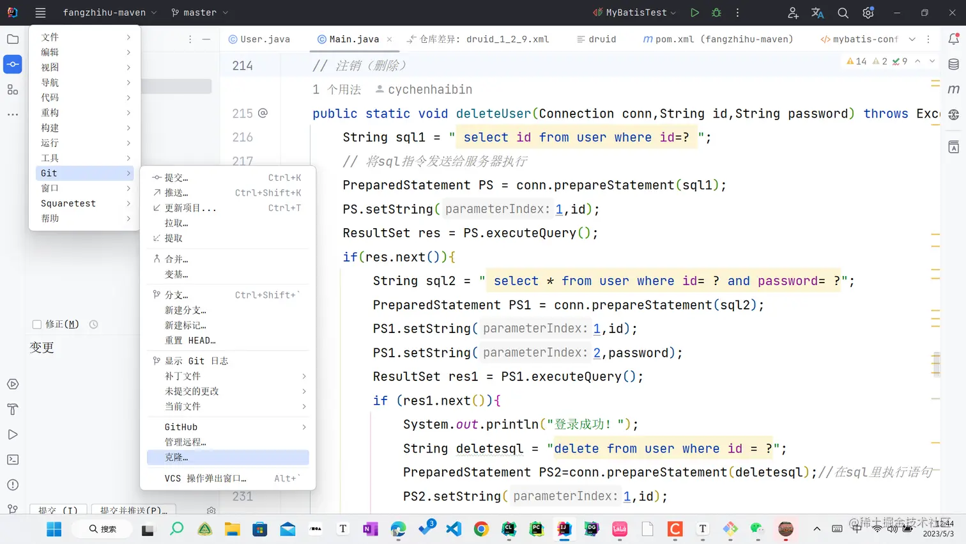Show commit message history clock icon
Screen dimensions: 966x544
tap(94, 325)
